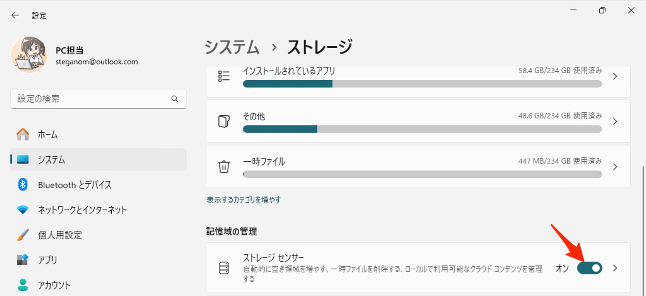Screen dimensions: 646x296
Task: Click the Installed apps list icon
Action: coord(224,76)
